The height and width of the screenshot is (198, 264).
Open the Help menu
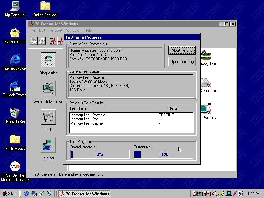tap(88, 30)
